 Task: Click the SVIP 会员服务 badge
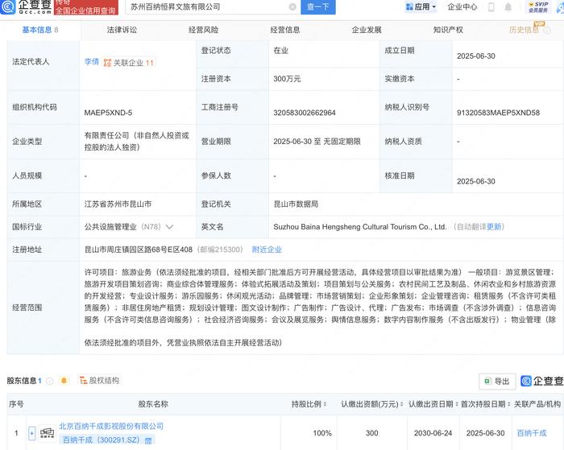538,6
